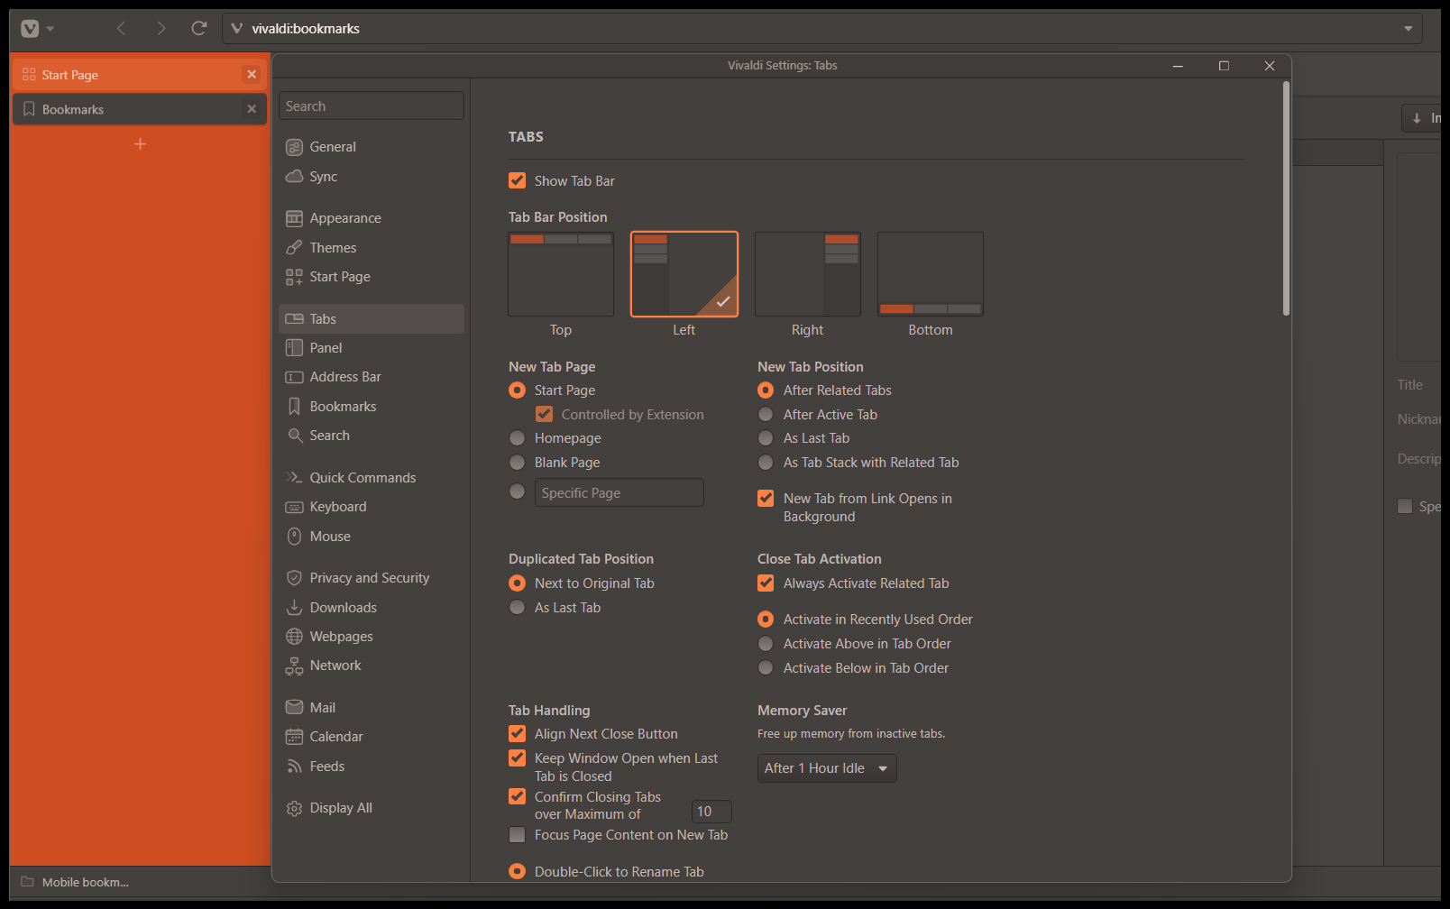Choose Homepage as new tab page

[x=517, y=438]
